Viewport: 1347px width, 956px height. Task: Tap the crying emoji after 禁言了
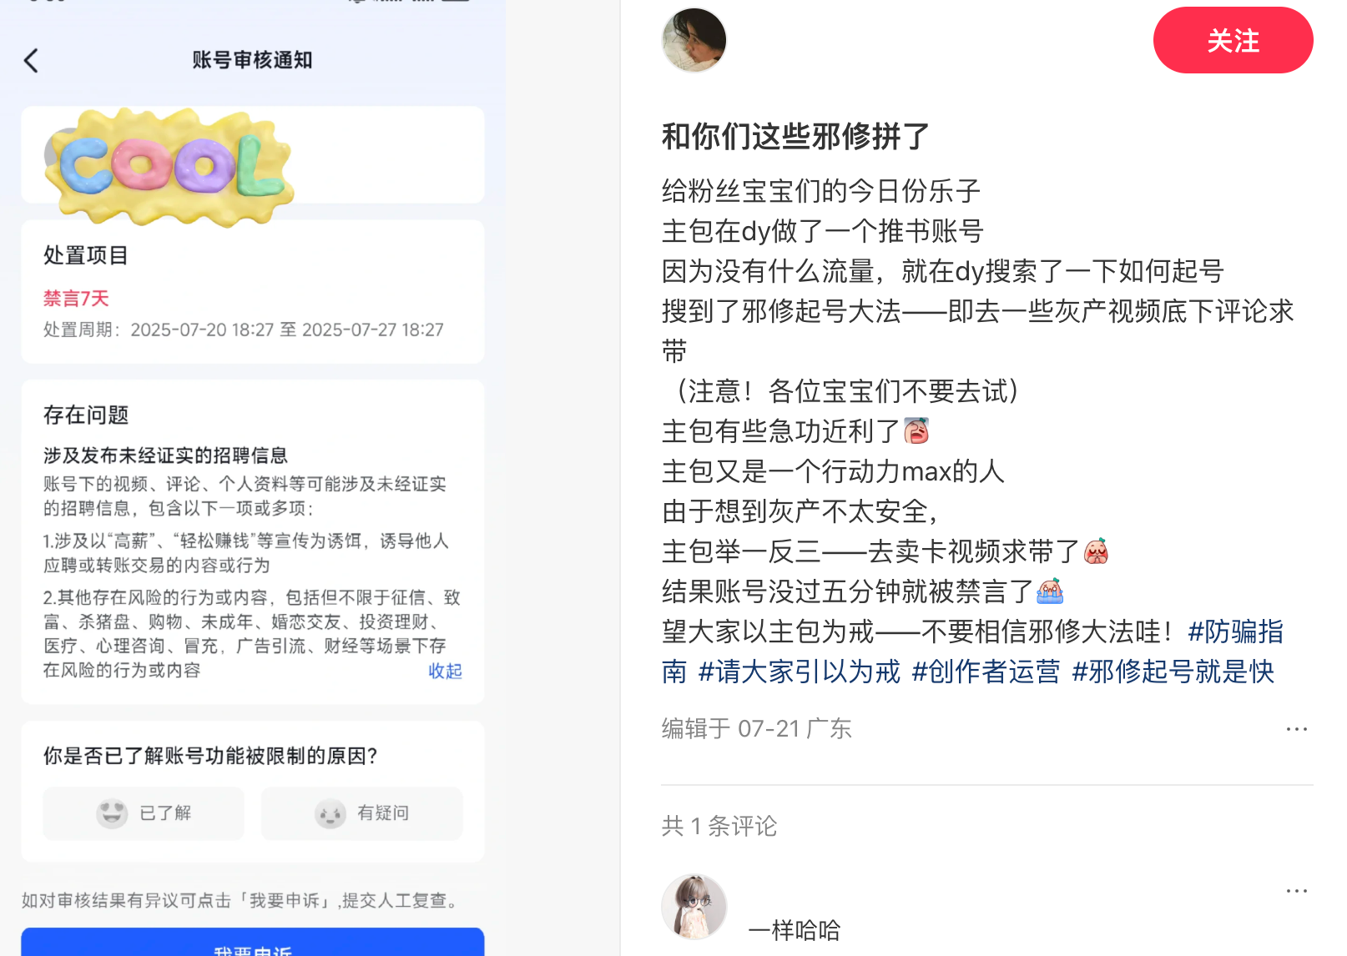[1050, 591]
